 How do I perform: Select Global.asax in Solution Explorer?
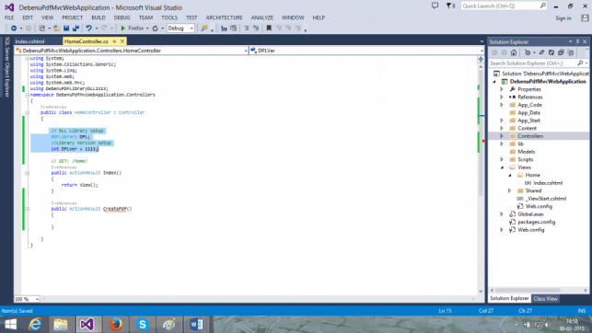pyautogui.click(x=530, y=213)
